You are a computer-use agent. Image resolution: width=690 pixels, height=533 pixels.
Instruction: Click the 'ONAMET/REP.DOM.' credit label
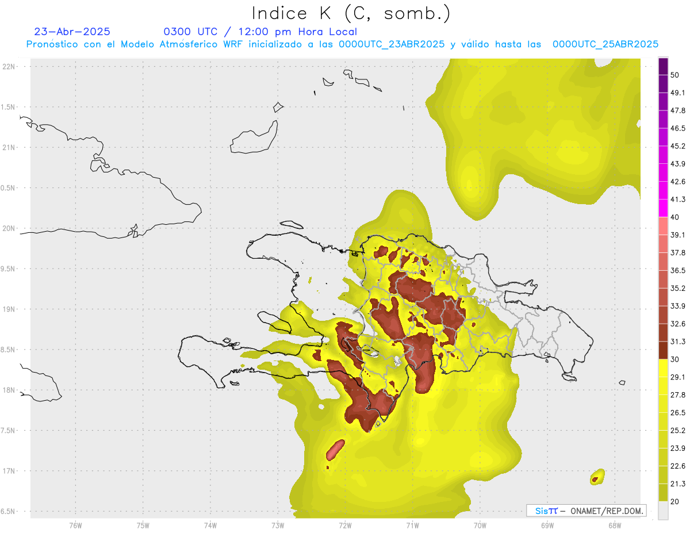click(x=607, y=511)
